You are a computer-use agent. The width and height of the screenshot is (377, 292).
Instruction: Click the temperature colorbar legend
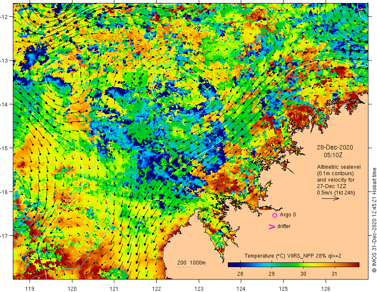coord(293,265)
